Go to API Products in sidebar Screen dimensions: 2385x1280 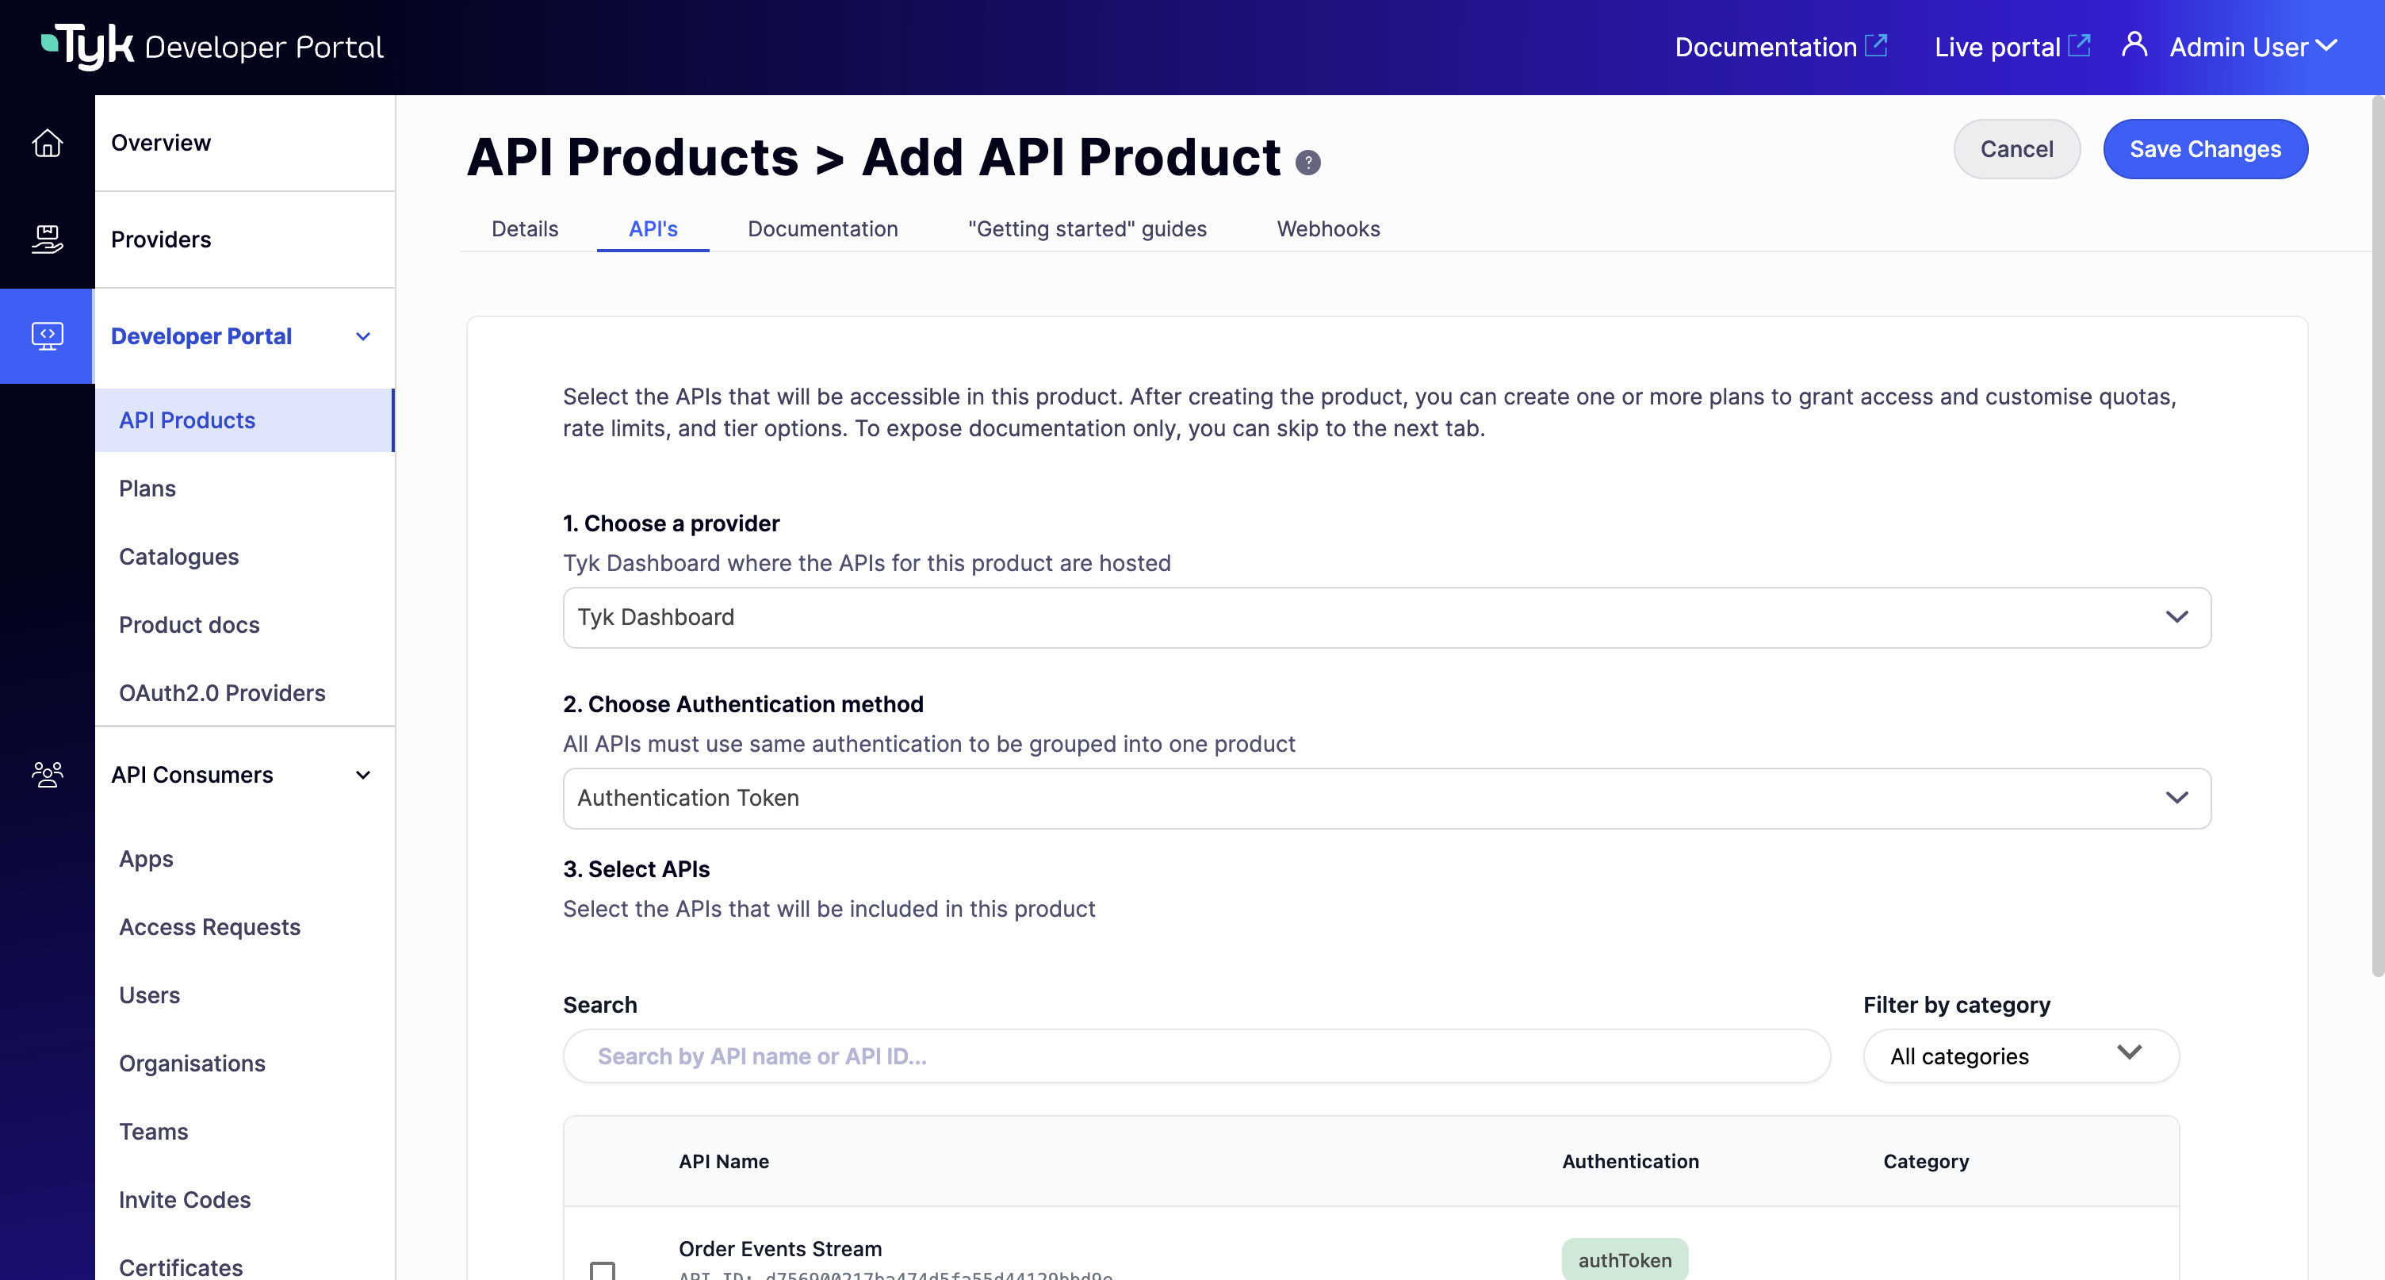(244, 420)
